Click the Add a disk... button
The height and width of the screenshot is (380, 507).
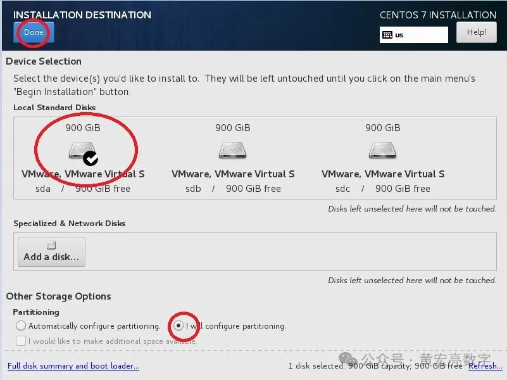[51, 251]
